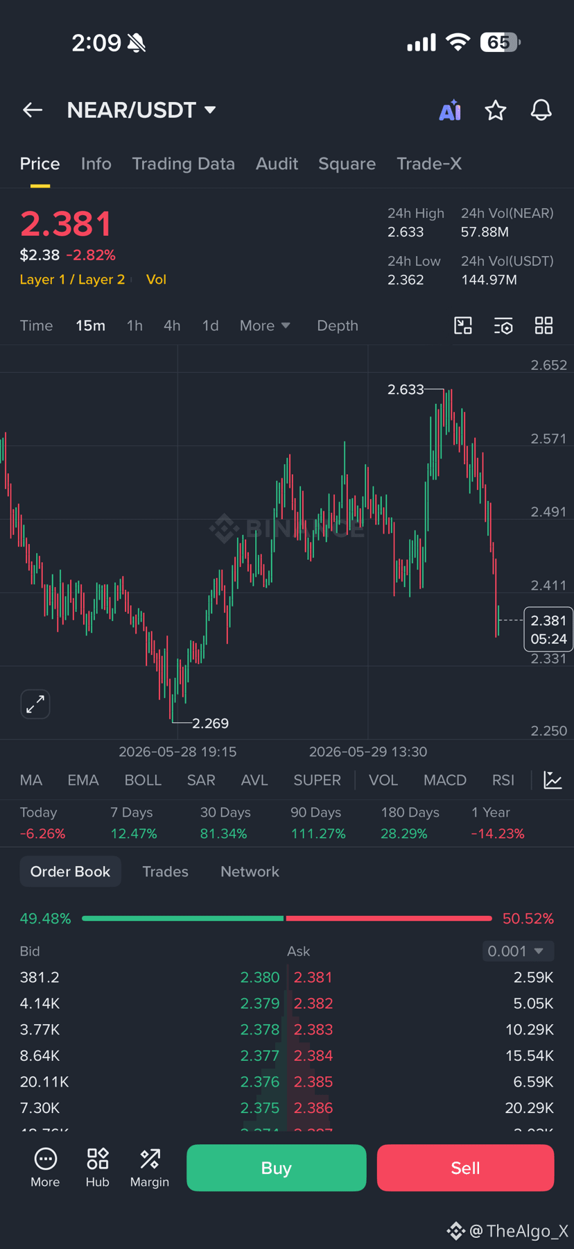This screenshot has width=574, height=1249.
Task: Open the AI assistant icon
Action: pos(450,110)
